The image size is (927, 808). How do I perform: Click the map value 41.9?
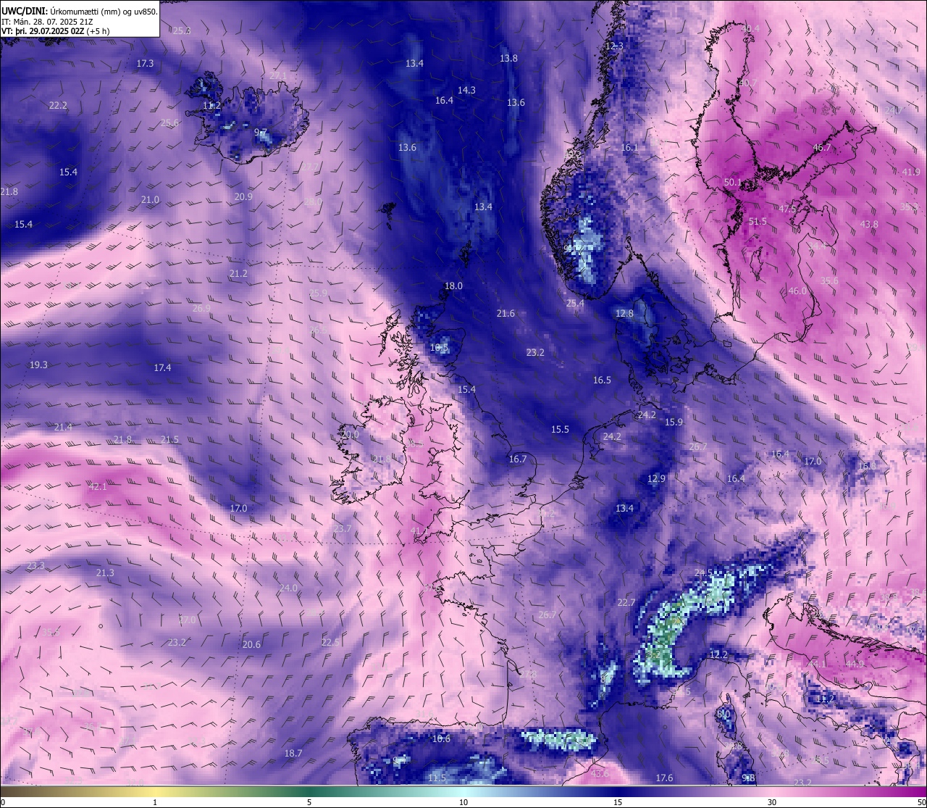(911, 172)
